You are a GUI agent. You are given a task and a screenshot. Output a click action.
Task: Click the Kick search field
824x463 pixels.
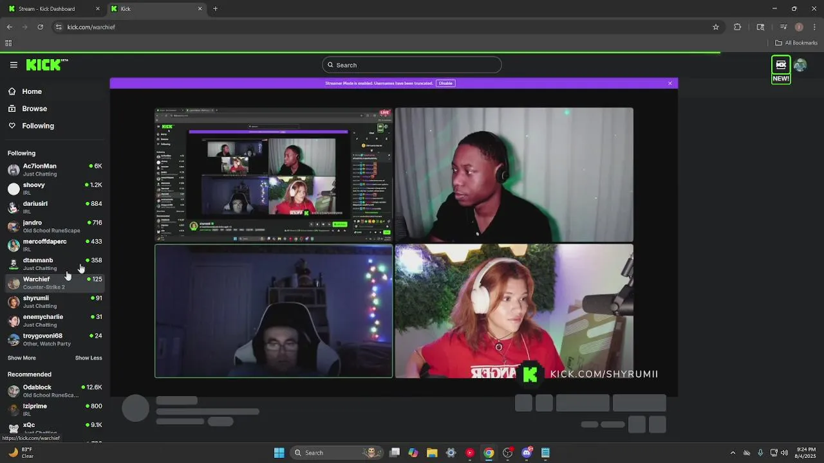point(412,65)
